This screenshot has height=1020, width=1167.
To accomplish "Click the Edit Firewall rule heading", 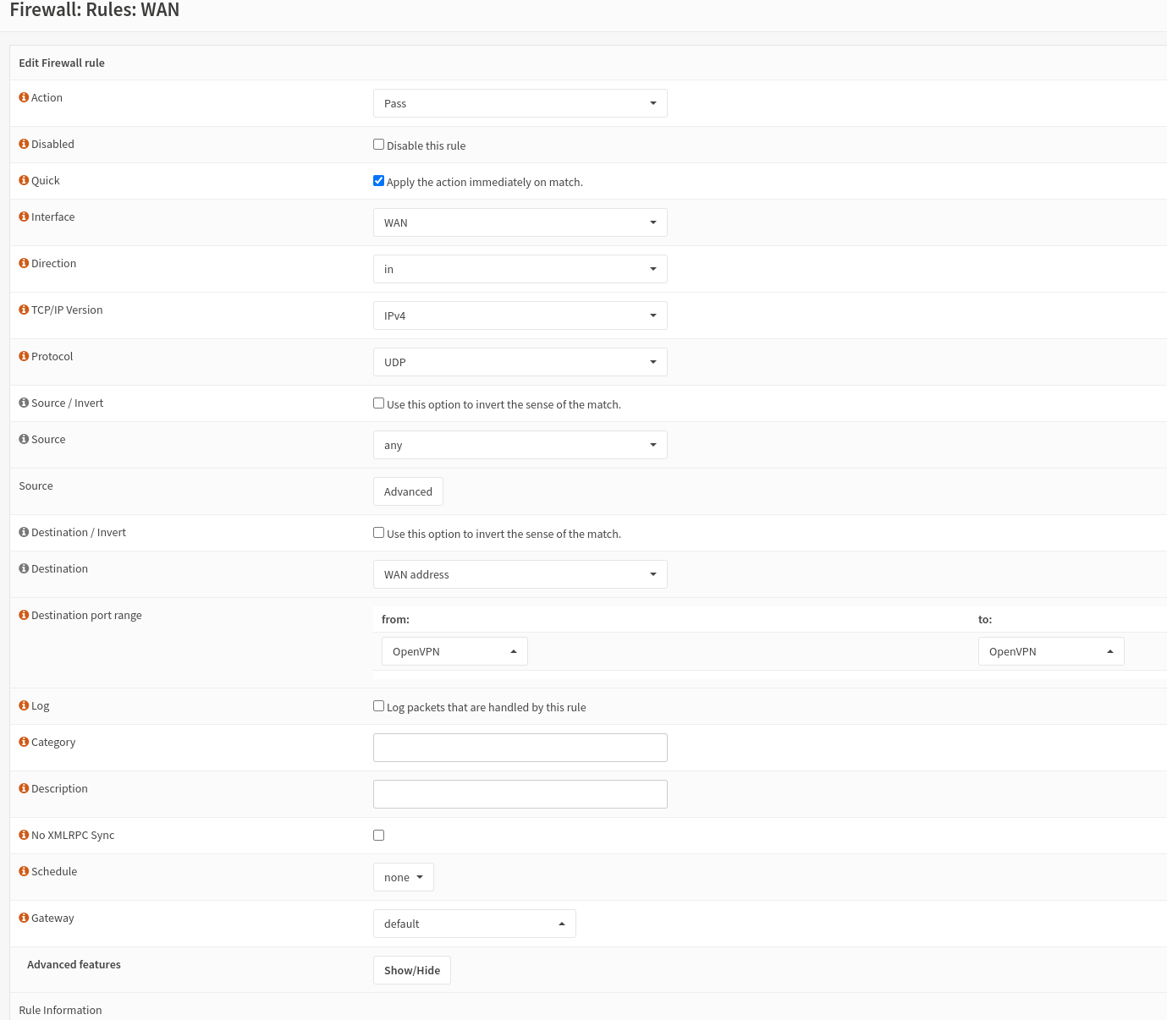I will [x=61, y=63].
